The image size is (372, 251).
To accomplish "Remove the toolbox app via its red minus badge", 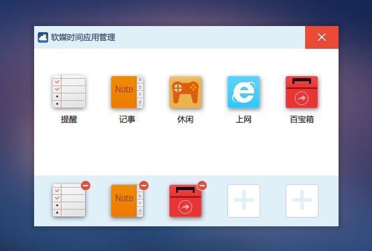I will coord(202,186).
